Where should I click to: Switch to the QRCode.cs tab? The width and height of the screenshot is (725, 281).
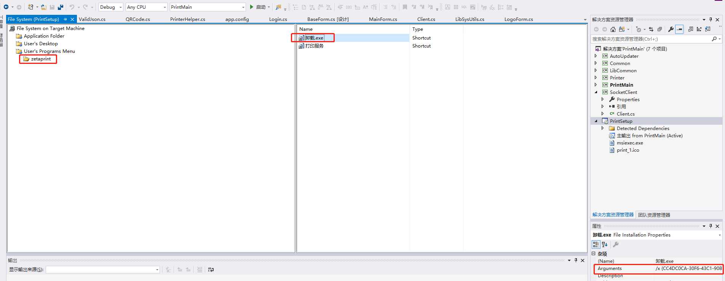[x=138, y=19]
